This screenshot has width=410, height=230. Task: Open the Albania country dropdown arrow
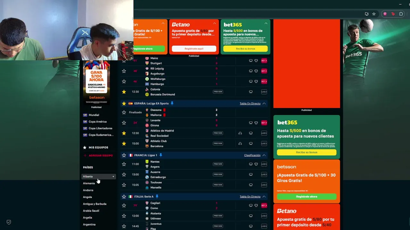(113, 177)
